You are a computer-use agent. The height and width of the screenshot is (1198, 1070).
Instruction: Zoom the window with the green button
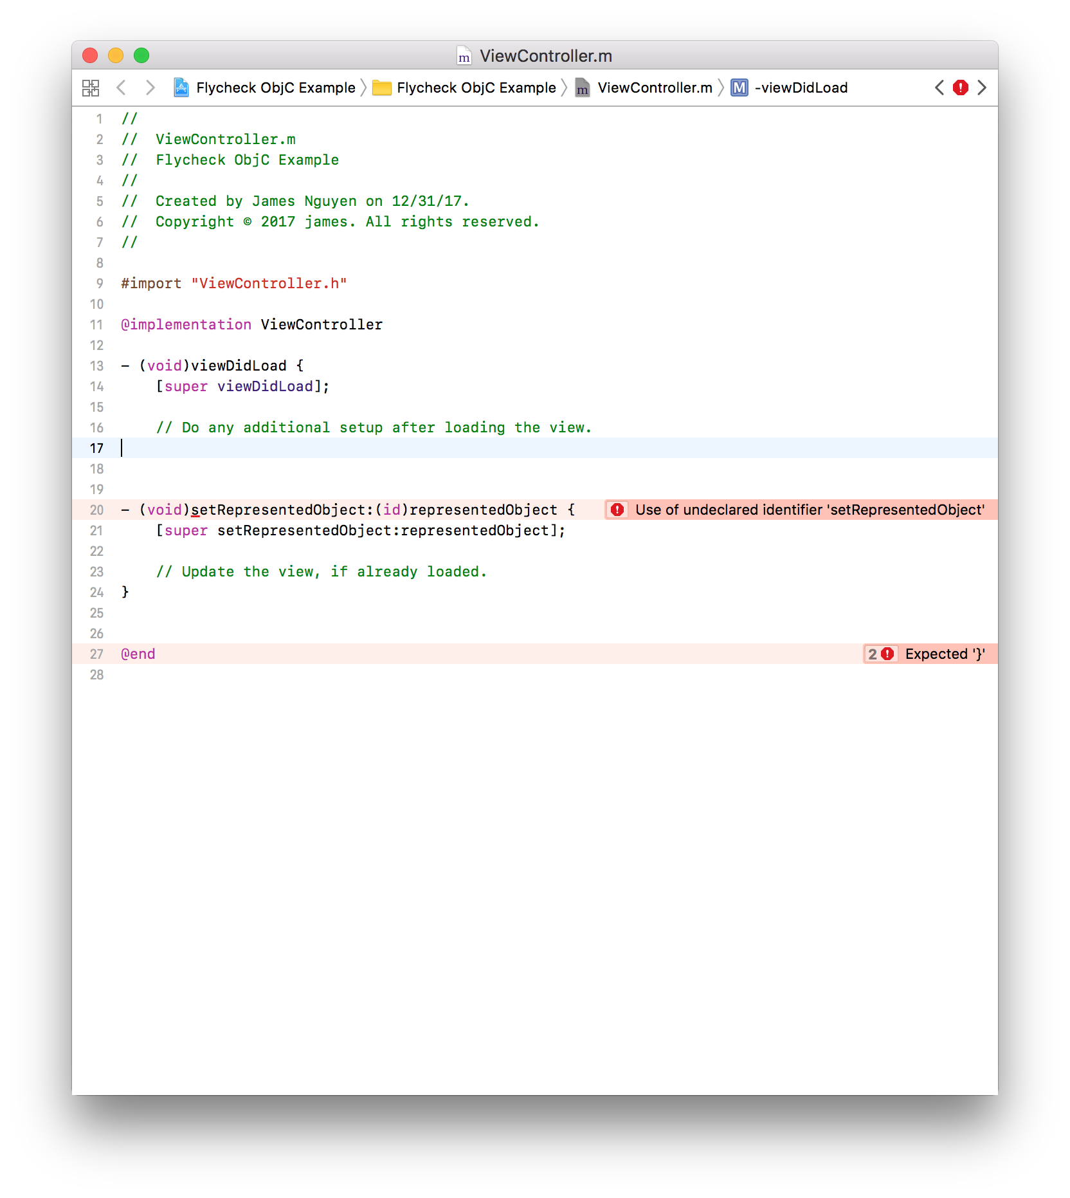(141, 55)
